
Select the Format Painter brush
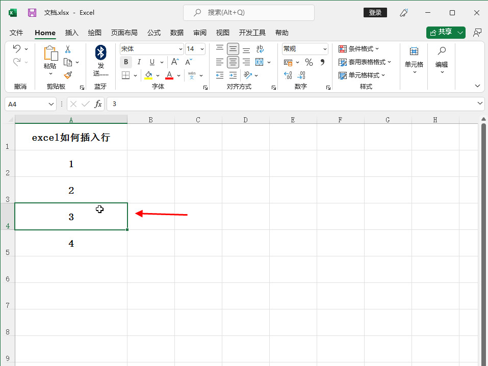point(68,75)
